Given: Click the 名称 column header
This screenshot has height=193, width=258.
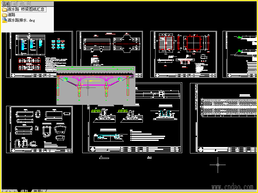Looking at the screenshot, I should tap(27, 4).
